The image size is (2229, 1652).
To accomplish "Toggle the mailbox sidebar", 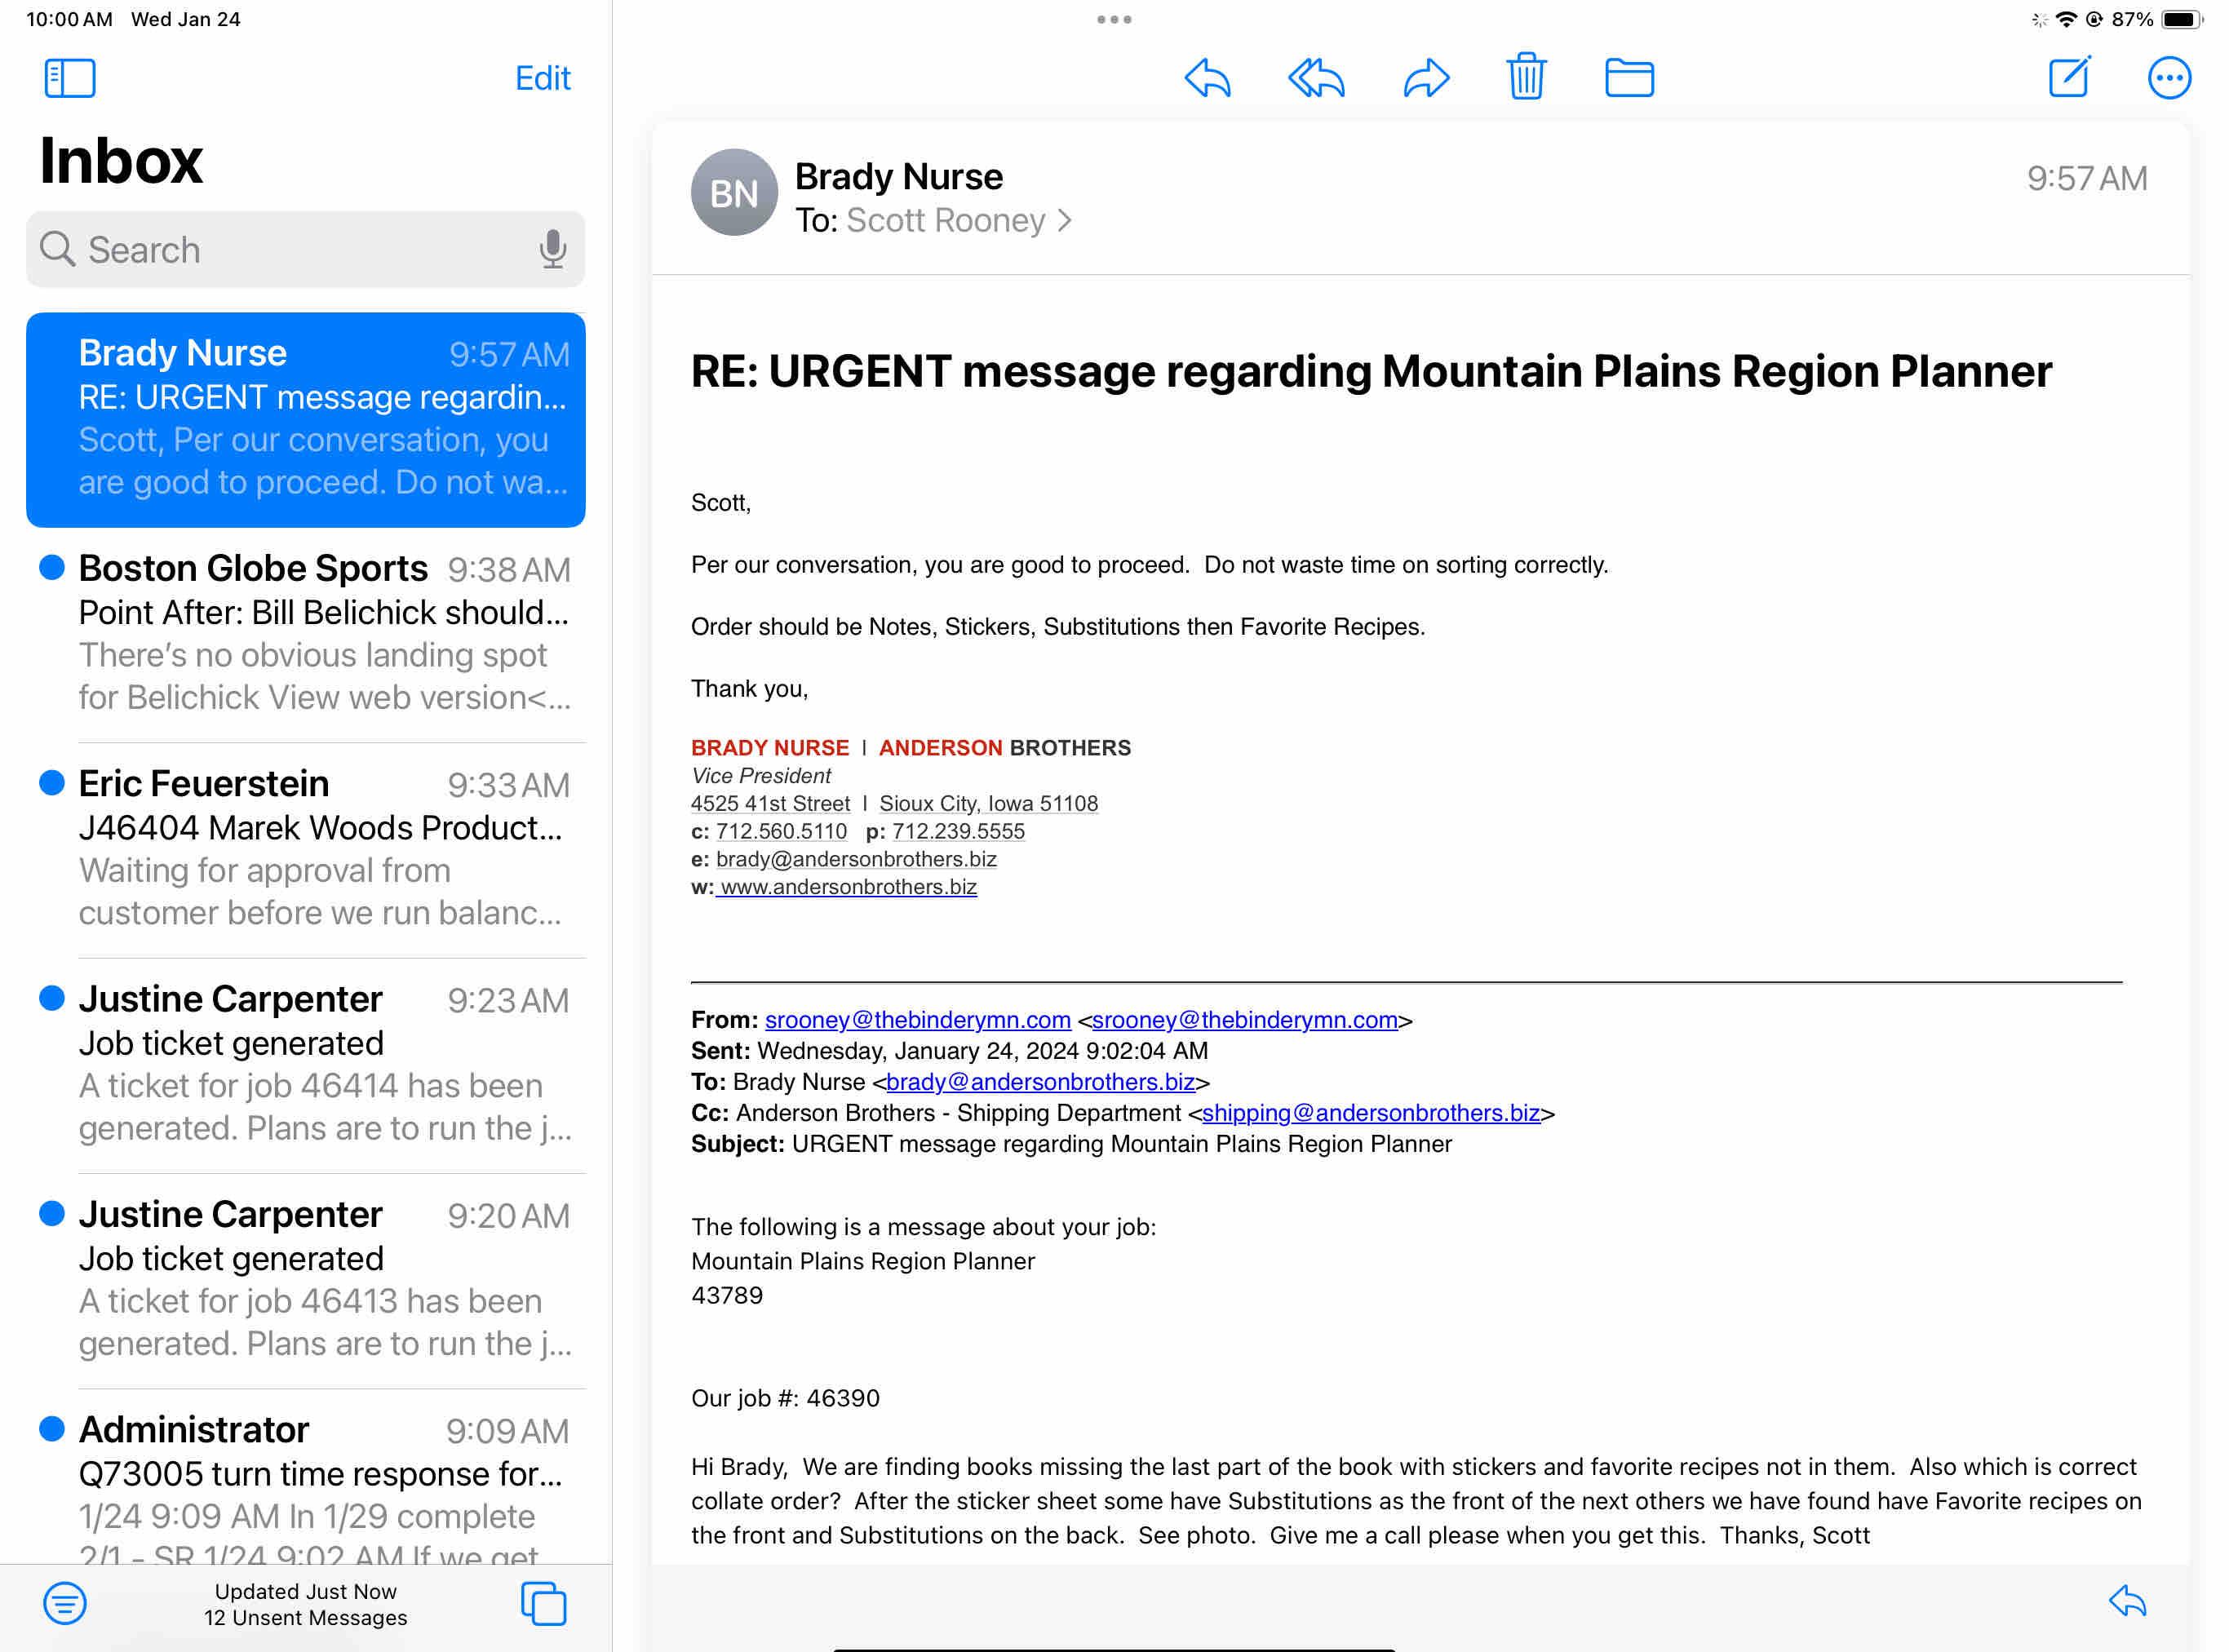I will coord(70,78).
